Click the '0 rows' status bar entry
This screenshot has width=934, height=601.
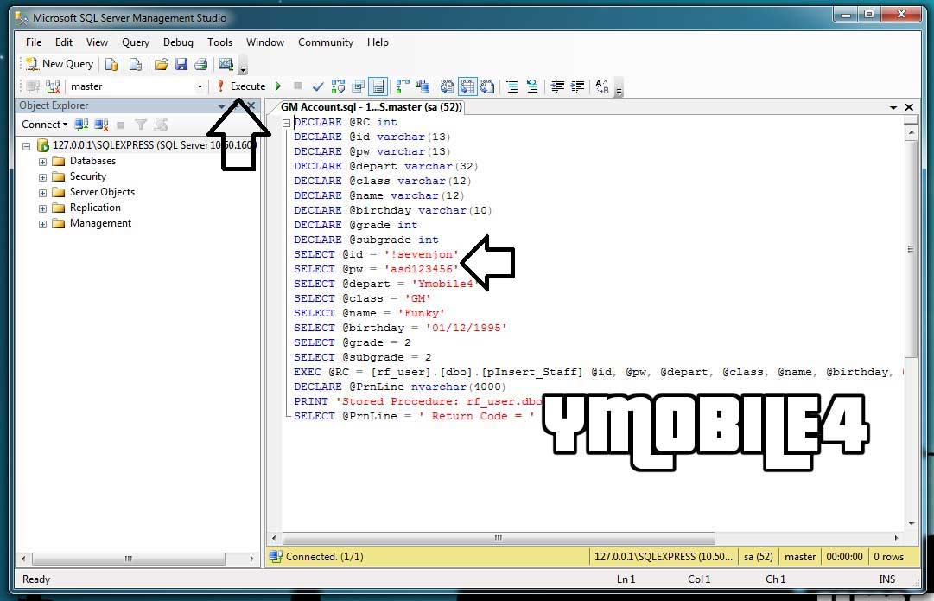[889, 557]
